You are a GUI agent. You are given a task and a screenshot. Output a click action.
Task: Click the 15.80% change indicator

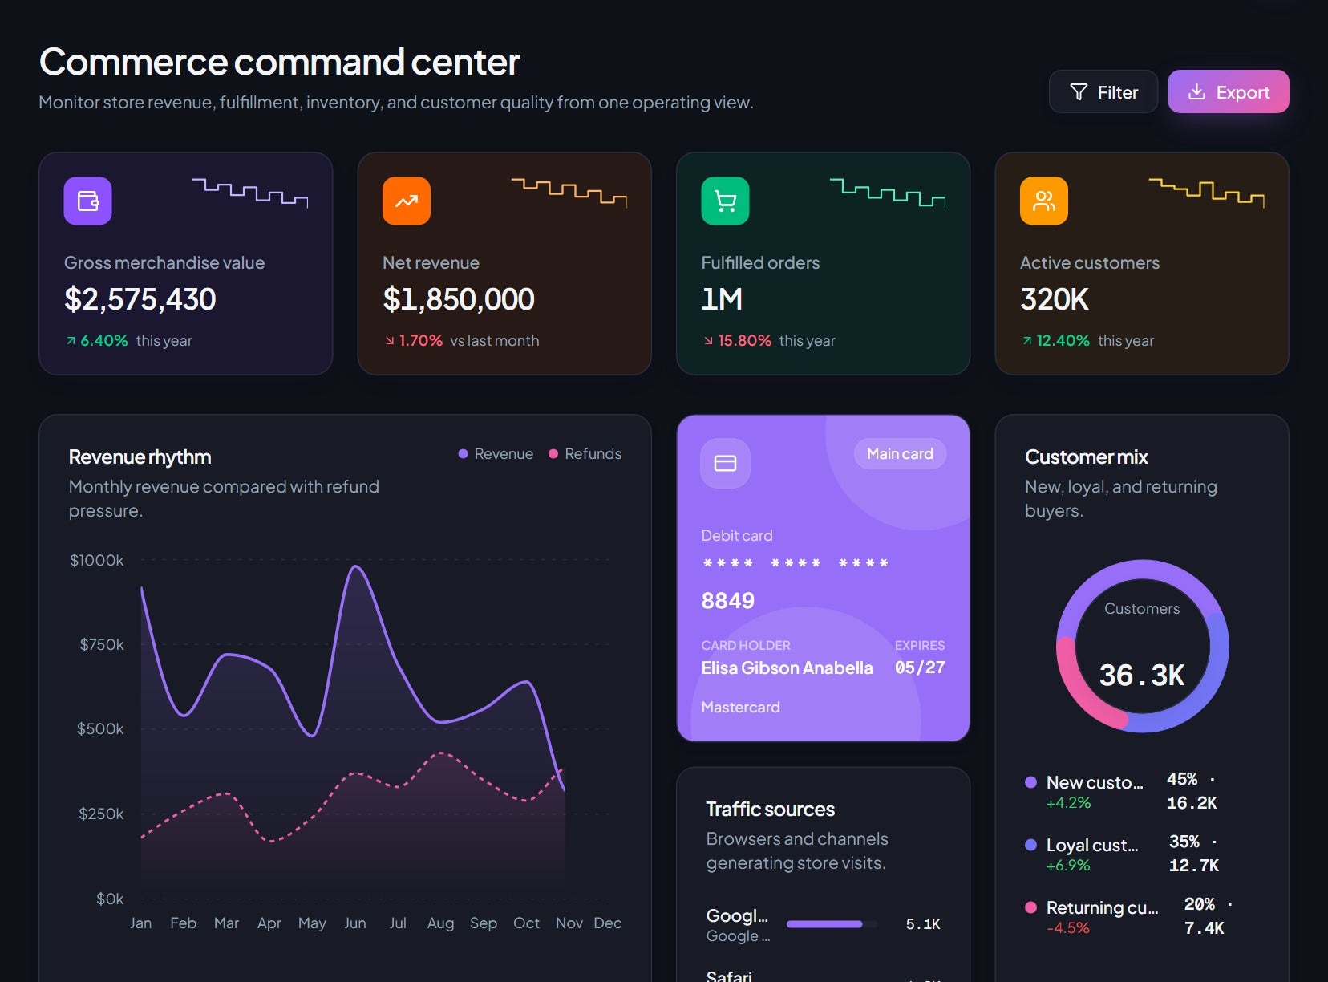pos(738,341)
